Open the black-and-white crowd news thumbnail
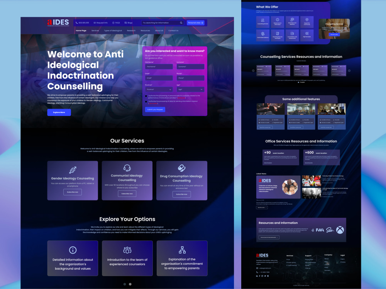 coord(312,193)
